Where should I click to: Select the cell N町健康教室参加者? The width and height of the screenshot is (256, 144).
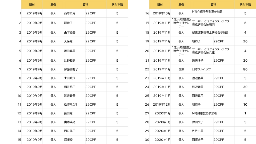click(x=205, y=113)
